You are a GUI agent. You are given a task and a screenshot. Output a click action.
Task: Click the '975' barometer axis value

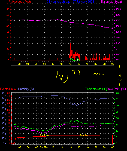pyautogui.click(x=118, y=60)
